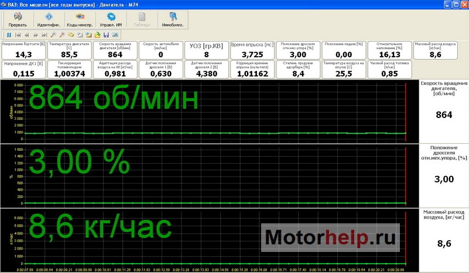Image resolution: width=469 pixels, height=273 pixels.
Task: Select the Время впрыска parameter cell
Action: click(x=252, y=50)
